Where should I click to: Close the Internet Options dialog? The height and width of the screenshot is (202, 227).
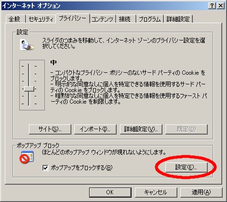coord(221,6)
